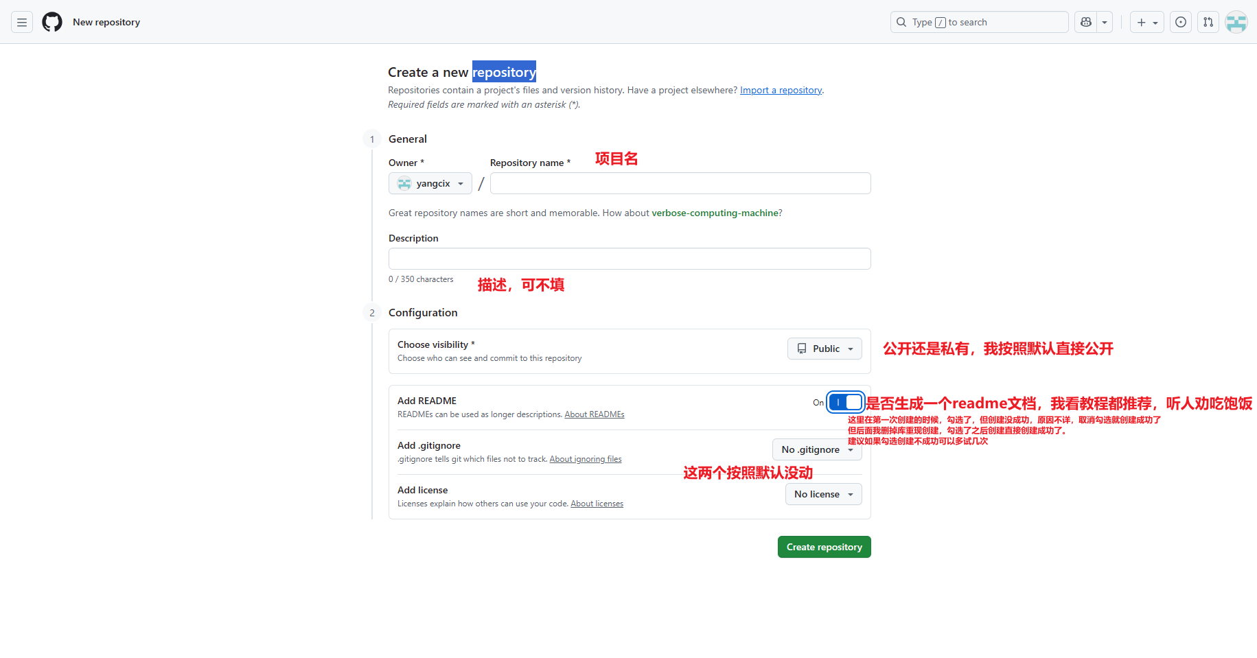Viewport: 1257px width, 658px height.
Task: Select the verbose-computing-machine name suggestion
Action: point(715,213)
